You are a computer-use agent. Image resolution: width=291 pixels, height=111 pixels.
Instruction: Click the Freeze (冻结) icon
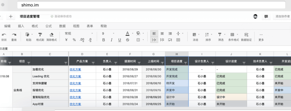tap(194, 35)
